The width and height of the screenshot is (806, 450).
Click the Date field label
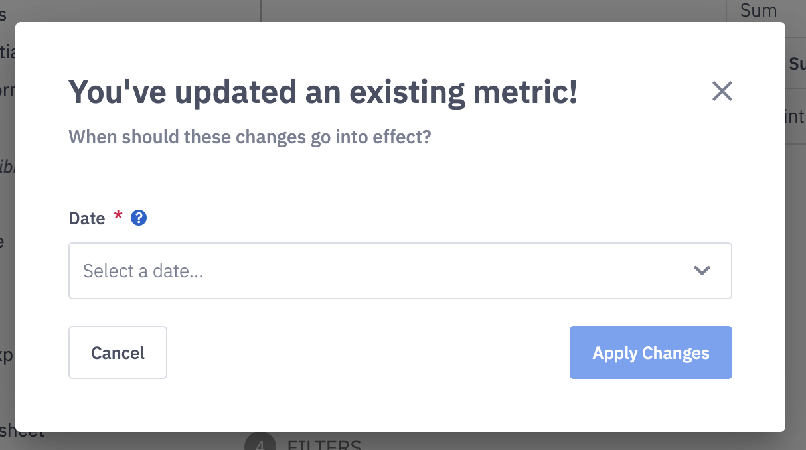[x=87, y=218]
